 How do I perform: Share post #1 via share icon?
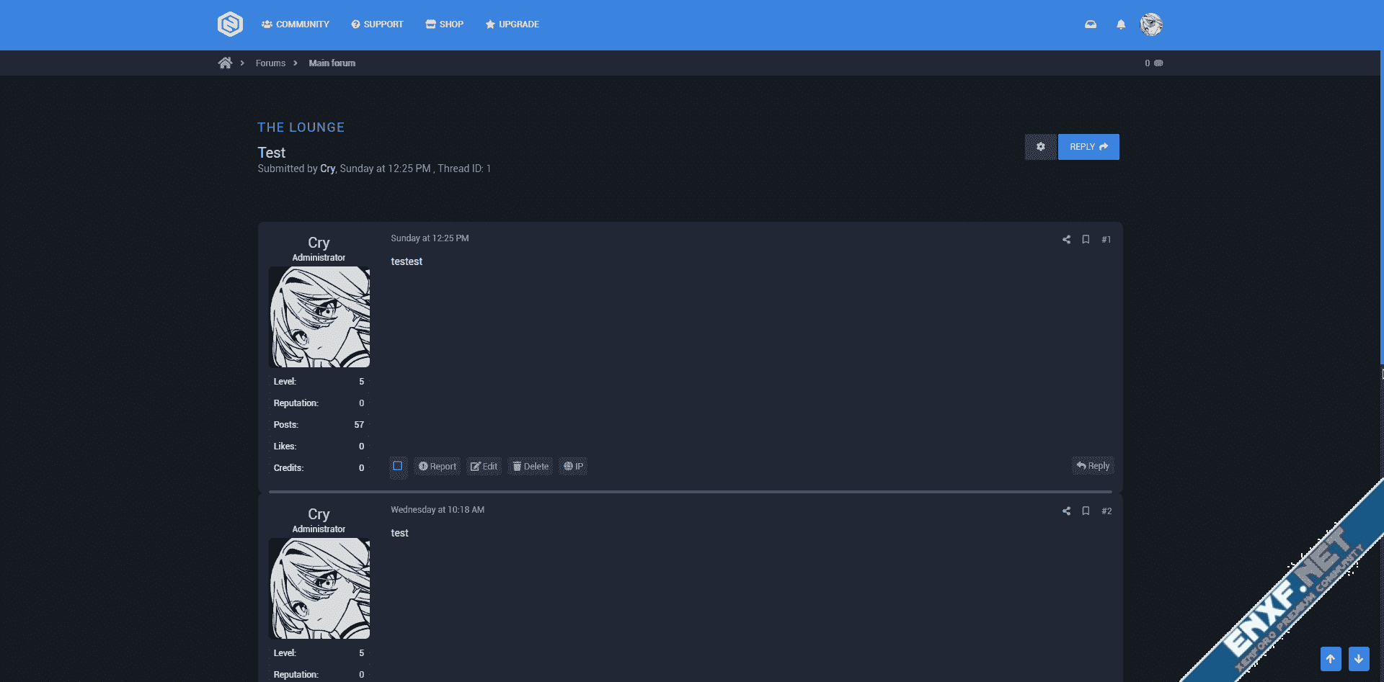(1066, 240)
